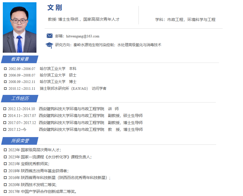Viewport: 243px width, 196px height.
Task: Click the envelope email icon
Action: point(50,36)
